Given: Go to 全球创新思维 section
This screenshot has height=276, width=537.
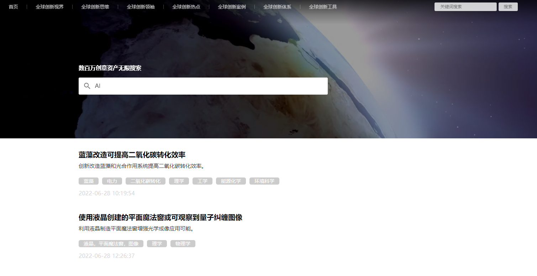Looking at the screenshot, I should tap(95, 7).
